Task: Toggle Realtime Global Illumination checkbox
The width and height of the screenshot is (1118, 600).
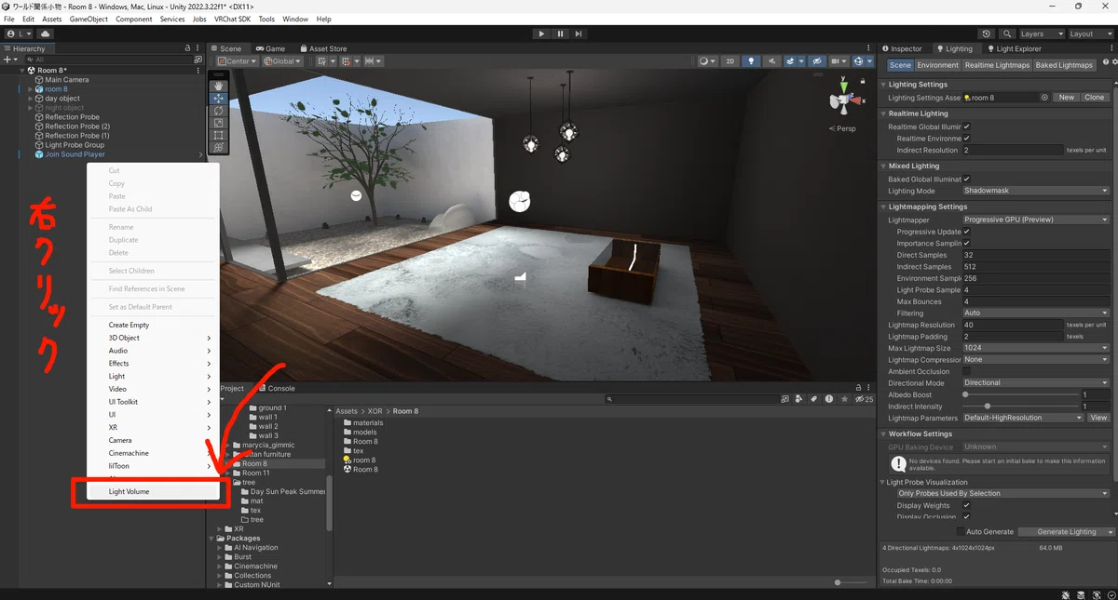Action: (x=967, y=127)
